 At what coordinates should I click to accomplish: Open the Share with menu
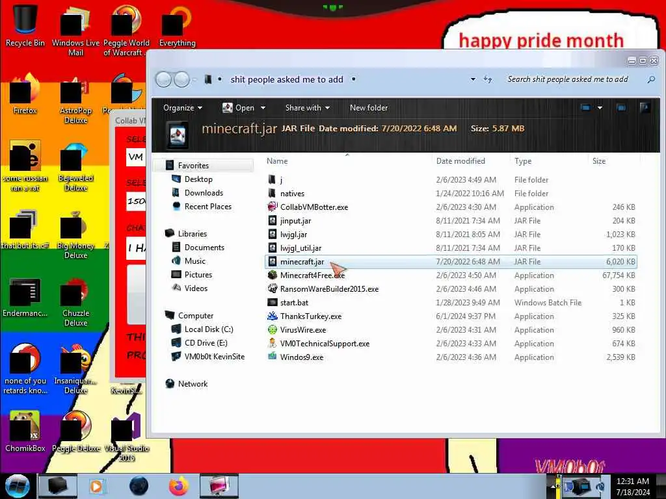pos(308,108)
